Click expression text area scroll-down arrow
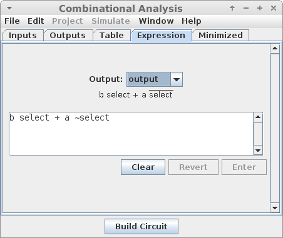The height and width of the screenshot is (238, 283). (258, 150)
